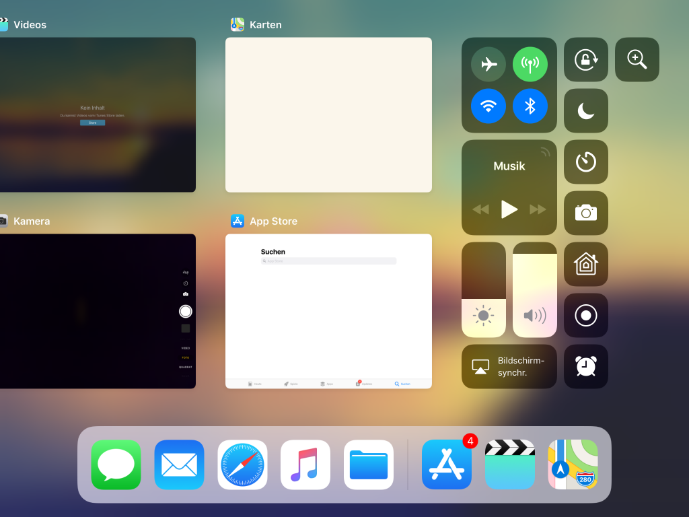Open Maps from the dock
Screen dimensions: 689x517
573,464
